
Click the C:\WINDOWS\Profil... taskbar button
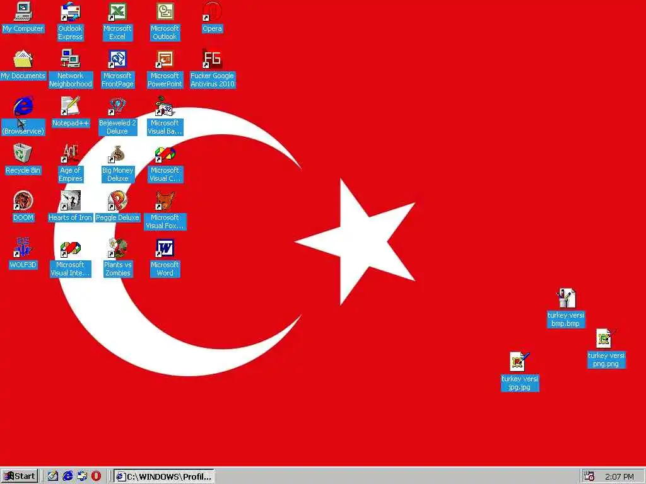[x=164, y=476]
